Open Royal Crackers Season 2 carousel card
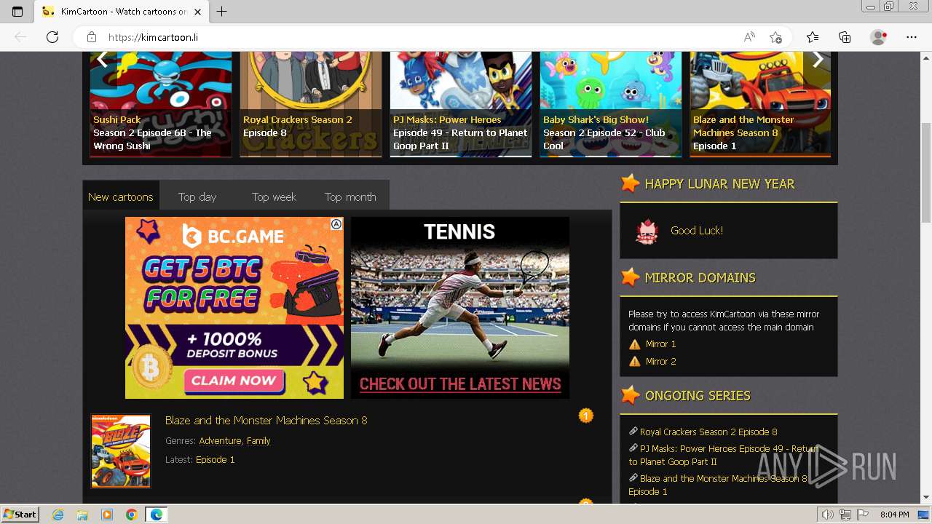 pos(311,104)
